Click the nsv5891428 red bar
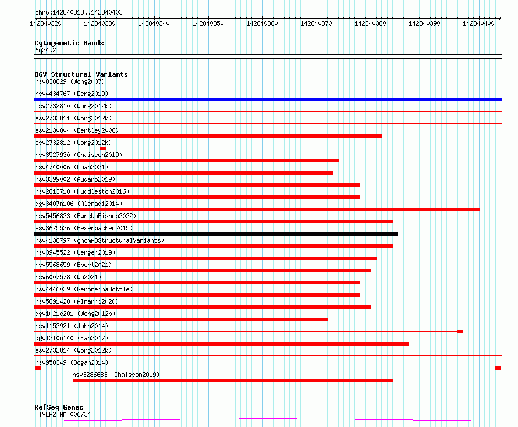The width and height of the screenshot is (518, 427). coord(203,307)
